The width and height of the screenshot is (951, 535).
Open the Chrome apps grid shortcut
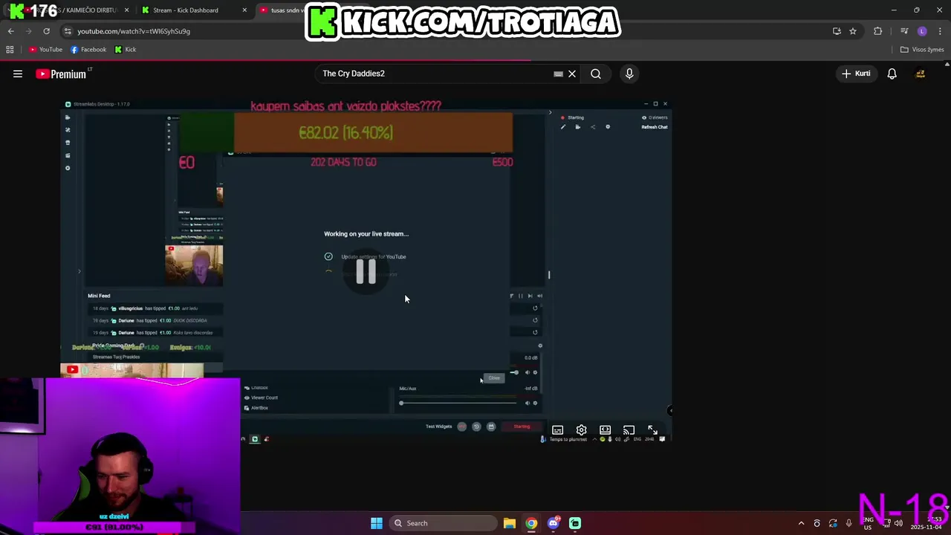click(x=10, y=50)
